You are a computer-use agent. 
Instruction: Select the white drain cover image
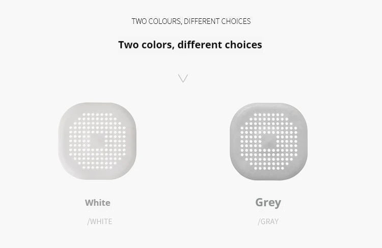click(x=97, y=141)
